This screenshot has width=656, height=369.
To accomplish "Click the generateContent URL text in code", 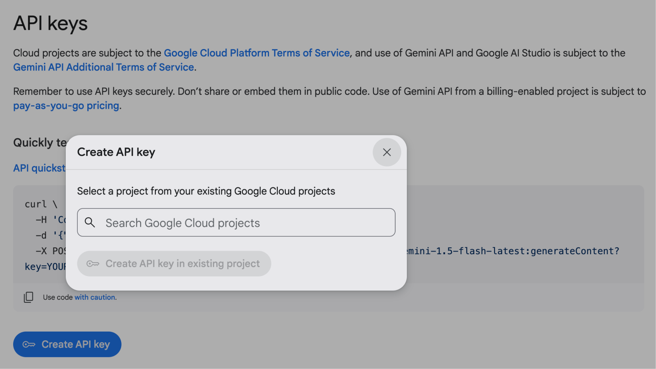I will click(x=513, y=251).
